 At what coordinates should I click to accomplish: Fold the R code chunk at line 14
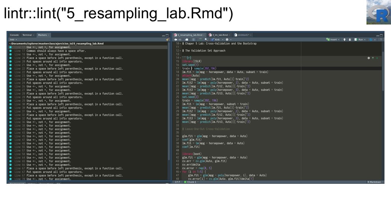(x=181, y=58)
